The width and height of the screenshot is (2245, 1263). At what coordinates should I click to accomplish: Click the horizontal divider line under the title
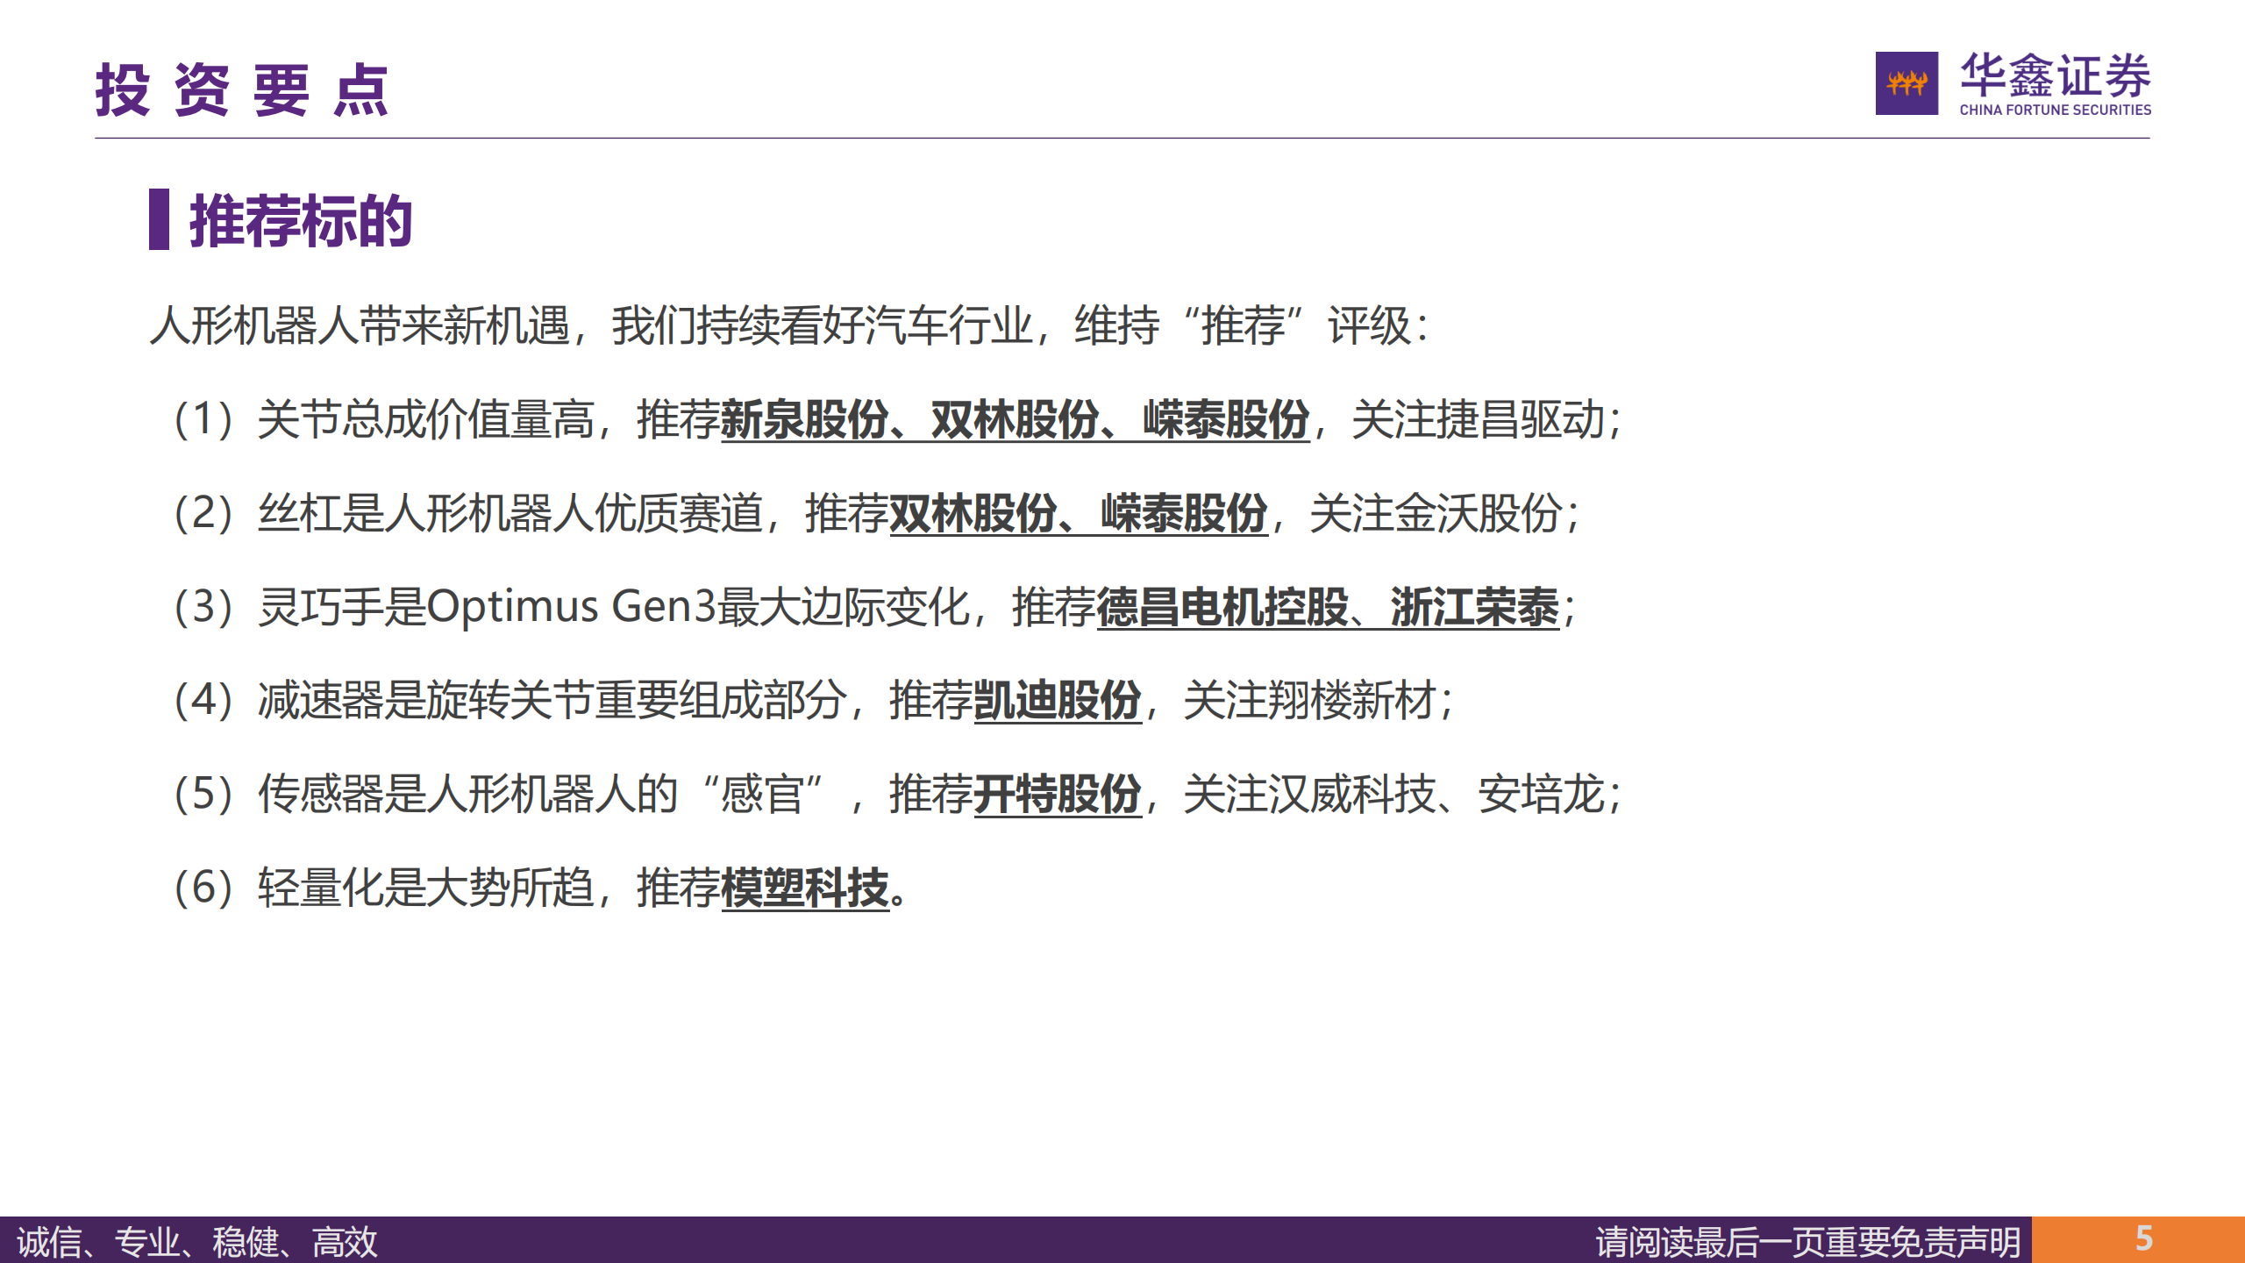pyautogui.click(x=1122, y=137)
